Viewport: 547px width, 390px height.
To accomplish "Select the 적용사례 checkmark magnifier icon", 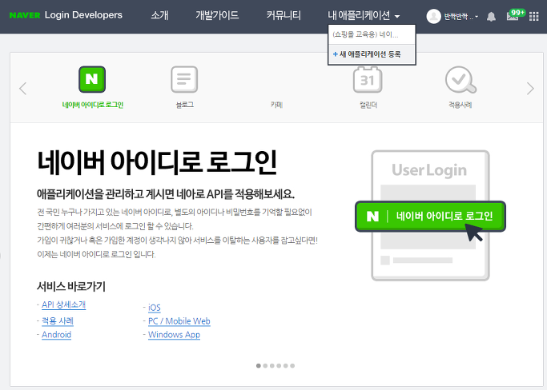I will coord(461,80).
